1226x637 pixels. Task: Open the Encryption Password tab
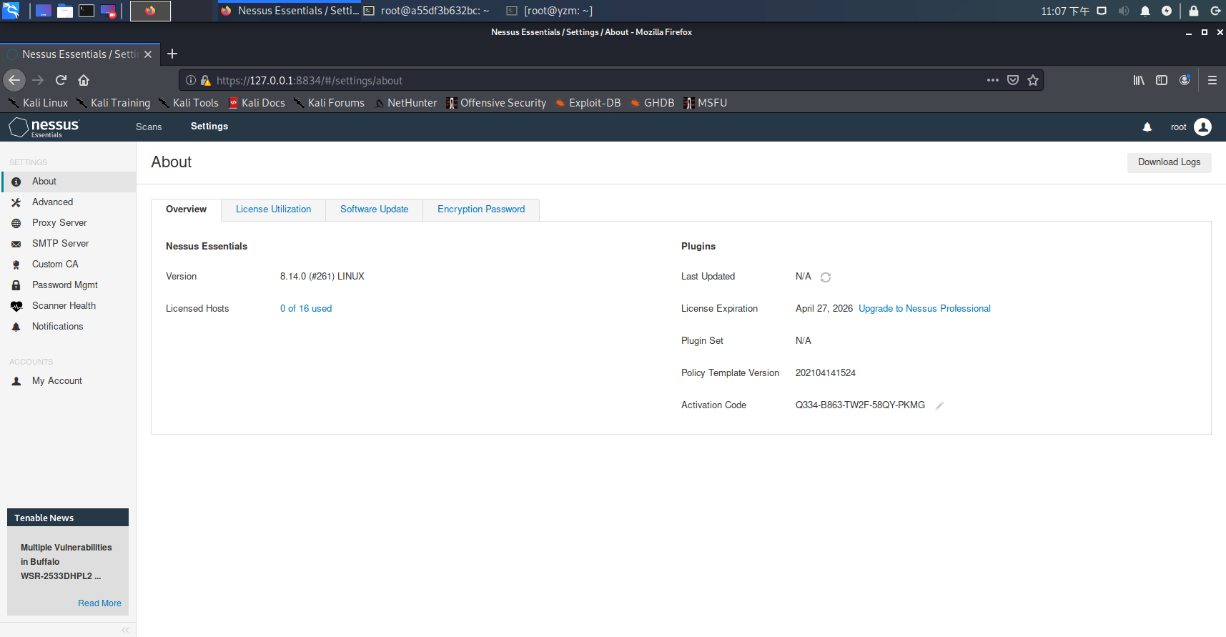click(481, 209)
